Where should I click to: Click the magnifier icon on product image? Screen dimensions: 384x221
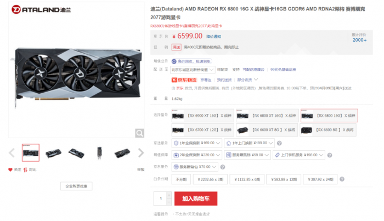coord(139,133)
